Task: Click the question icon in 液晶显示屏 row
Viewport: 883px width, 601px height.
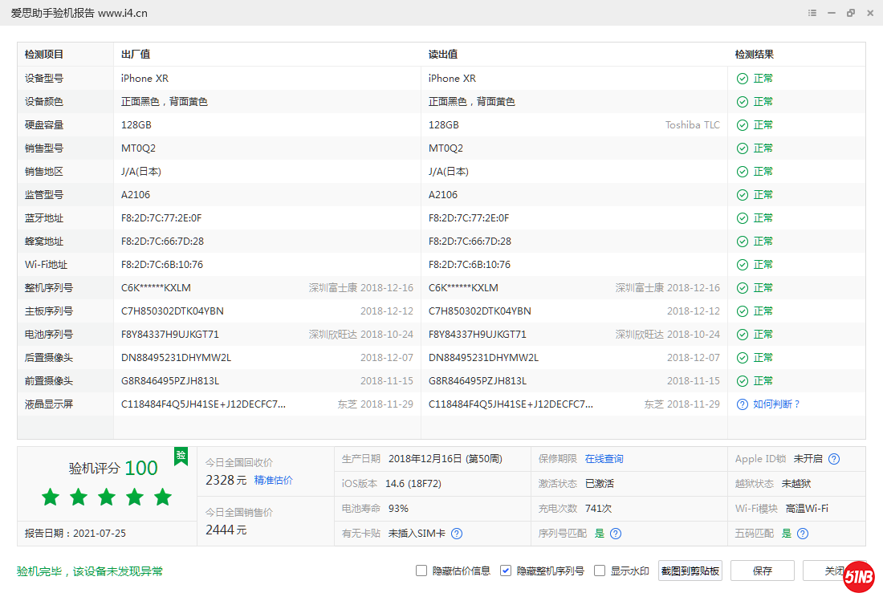Action: [x=743, y=404]
